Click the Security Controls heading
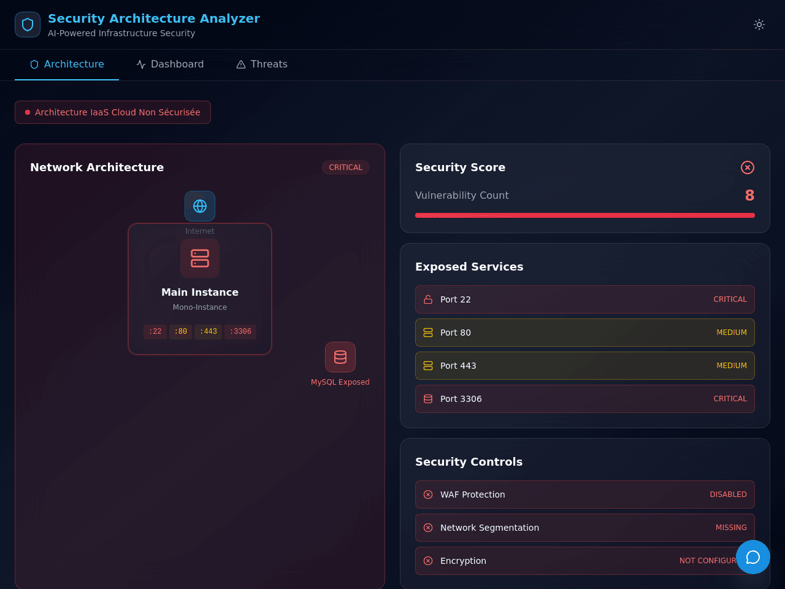The image size is (785, 589). (x=469, y=462)
